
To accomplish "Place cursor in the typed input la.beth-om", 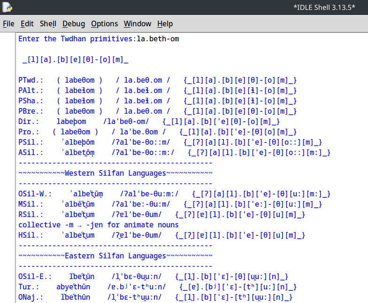I will [x=158, y=39].
